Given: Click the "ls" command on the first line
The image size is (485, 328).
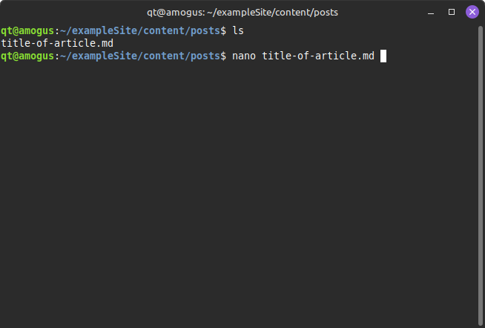Looking at the screenshot, I should 237,30.
